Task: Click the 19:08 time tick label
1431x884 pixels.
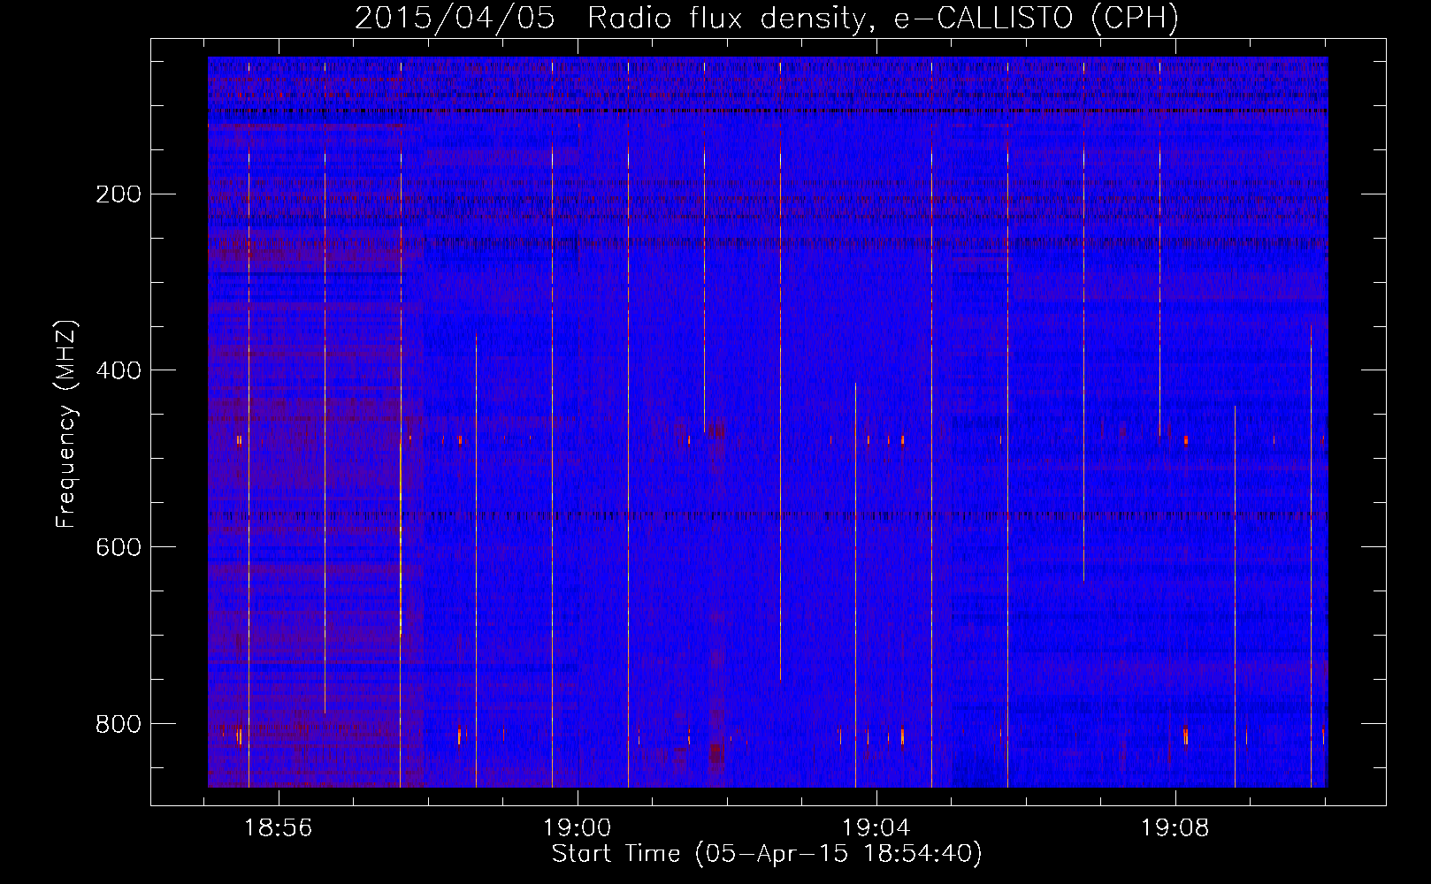Action: coord(1175,828)
